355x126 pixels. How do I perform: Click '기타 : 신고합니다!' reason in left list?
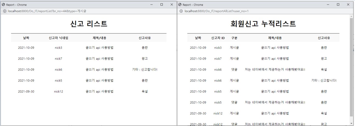[145, 70]
